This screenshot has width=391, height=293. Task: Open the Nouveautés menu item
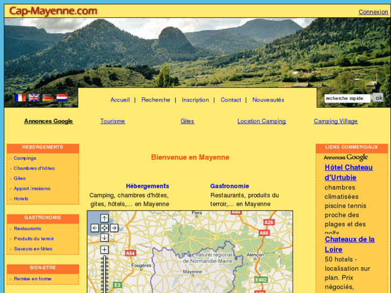[x=268, y=100]
